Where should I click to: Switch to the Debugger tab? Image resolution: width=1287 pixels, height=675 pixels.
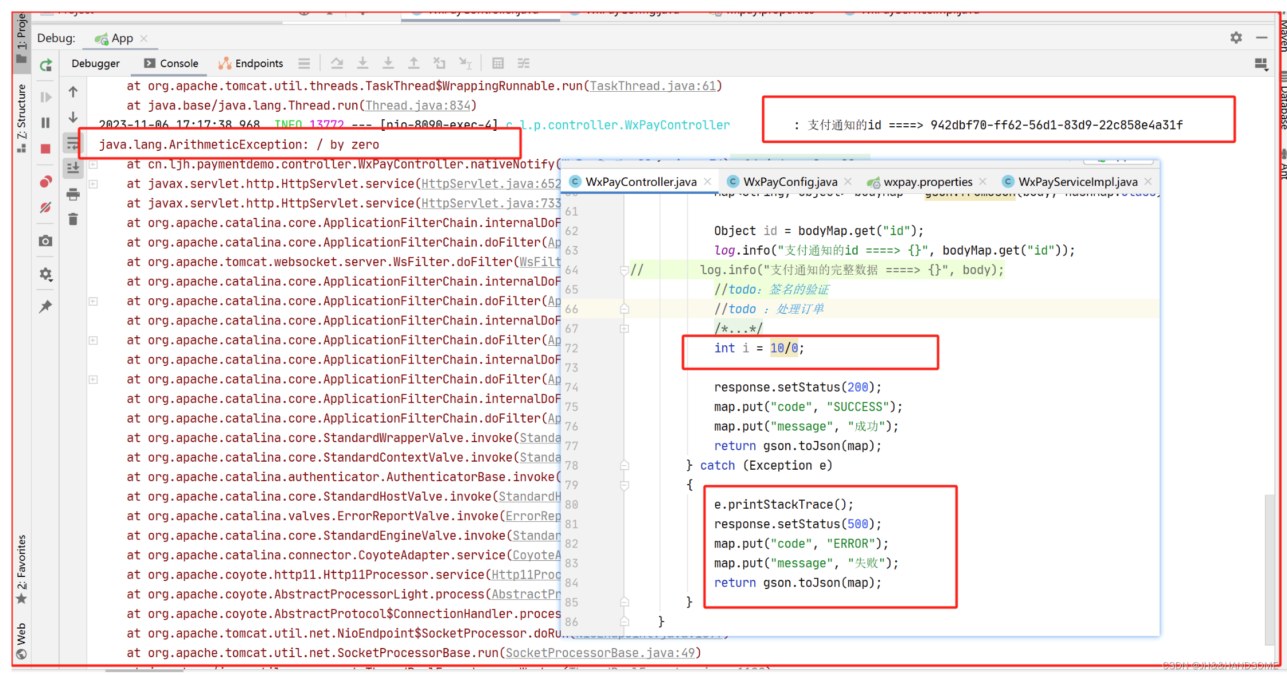95,64
